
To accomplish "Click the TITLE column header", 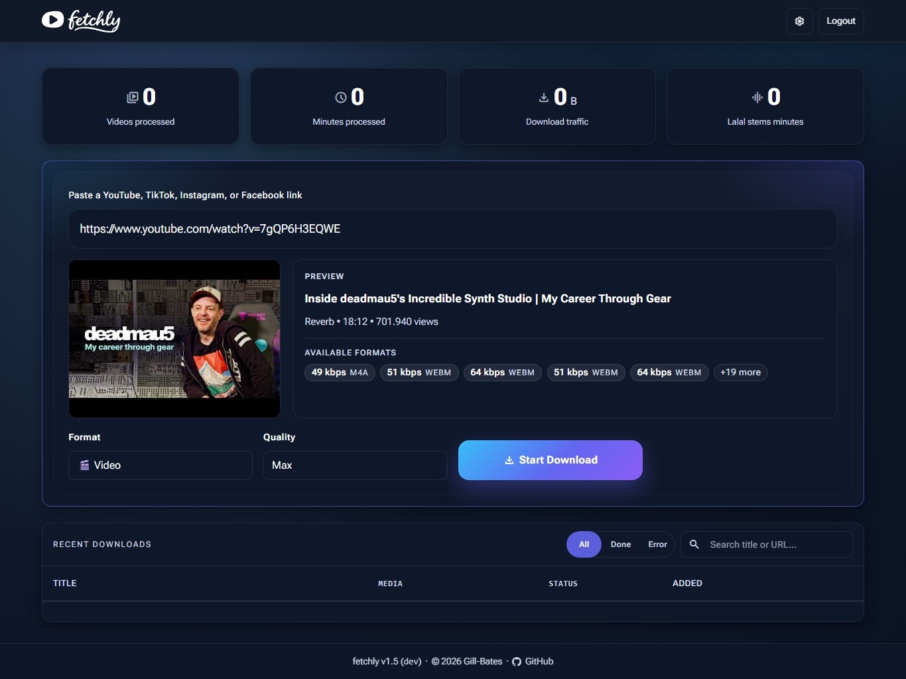I will [65, 584].
